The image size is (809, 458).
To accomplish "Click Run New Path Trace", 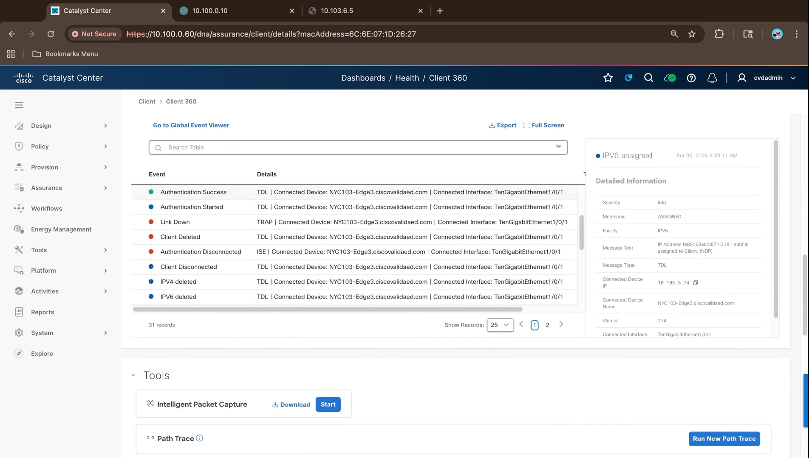I will coord(724,438).
